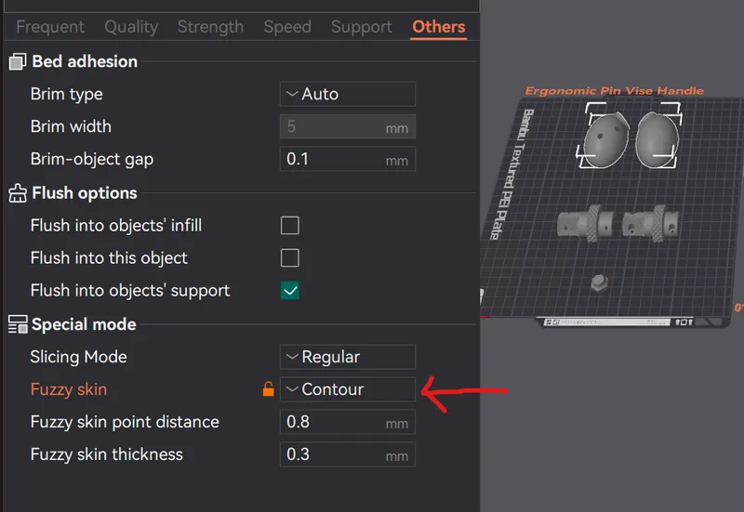
Task: Open the Fuzzy skin Contour dropdown
Action: point(348,389)
